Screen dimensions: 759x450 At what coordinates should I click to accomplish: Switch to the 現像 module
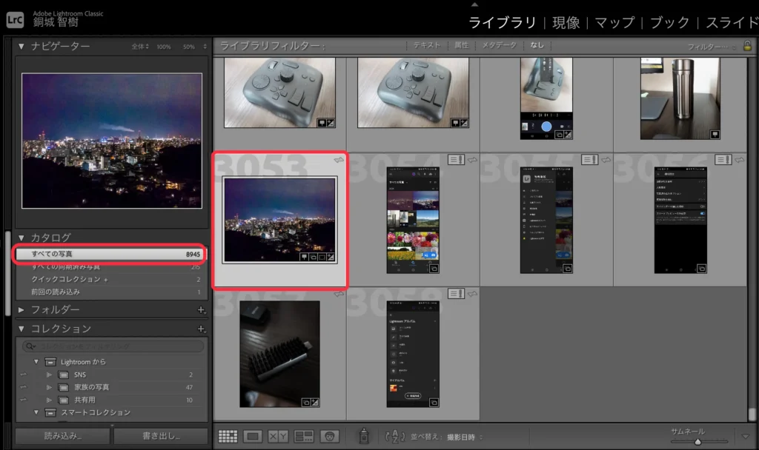click(x=566, y=22)
